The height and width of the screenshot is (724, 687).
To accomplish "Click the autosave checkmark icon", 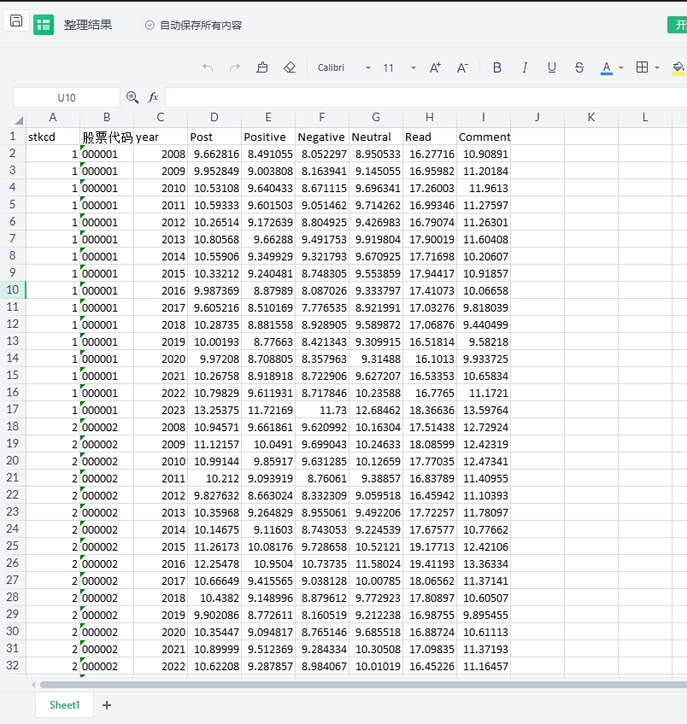I will pyautogui.click(x=150, y=25).
